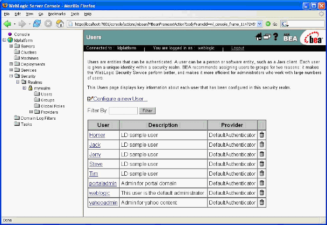Expand the Servers tree node
Screen dimensions: 327x225
point(11,46)
